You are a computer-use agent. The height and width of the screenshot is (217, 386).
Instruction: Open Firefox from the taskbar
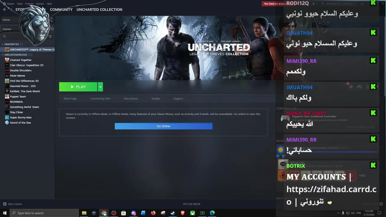153,213
